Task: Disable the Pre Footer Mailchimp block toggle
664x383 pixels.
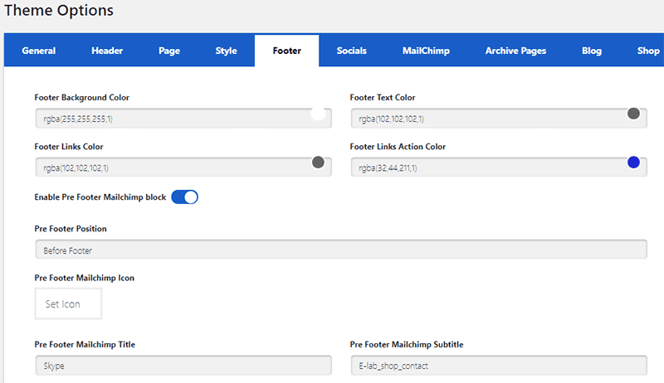Action: [x=184, y=197]
